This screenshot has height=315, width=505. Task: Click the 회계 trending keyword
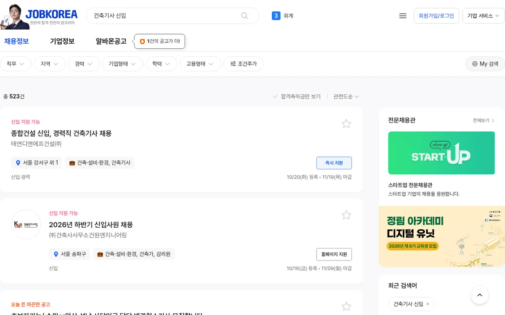[x=288, y=16]
